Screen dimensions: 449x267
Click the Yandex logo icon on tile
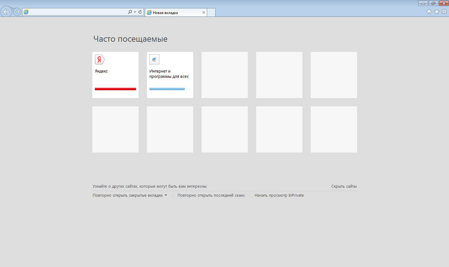99,60
